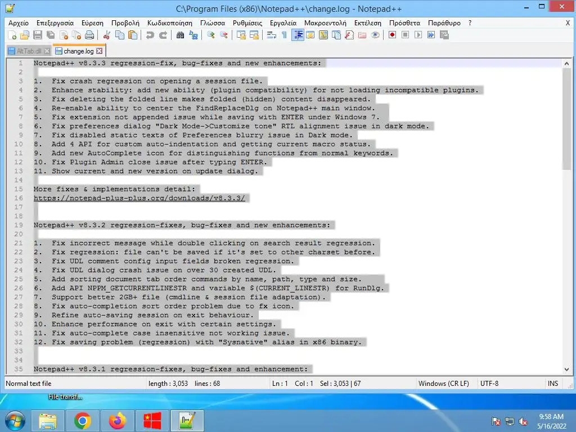576x432 pixels.
Task: Open the Παράθυρο menu
Action: pos(444,22)
